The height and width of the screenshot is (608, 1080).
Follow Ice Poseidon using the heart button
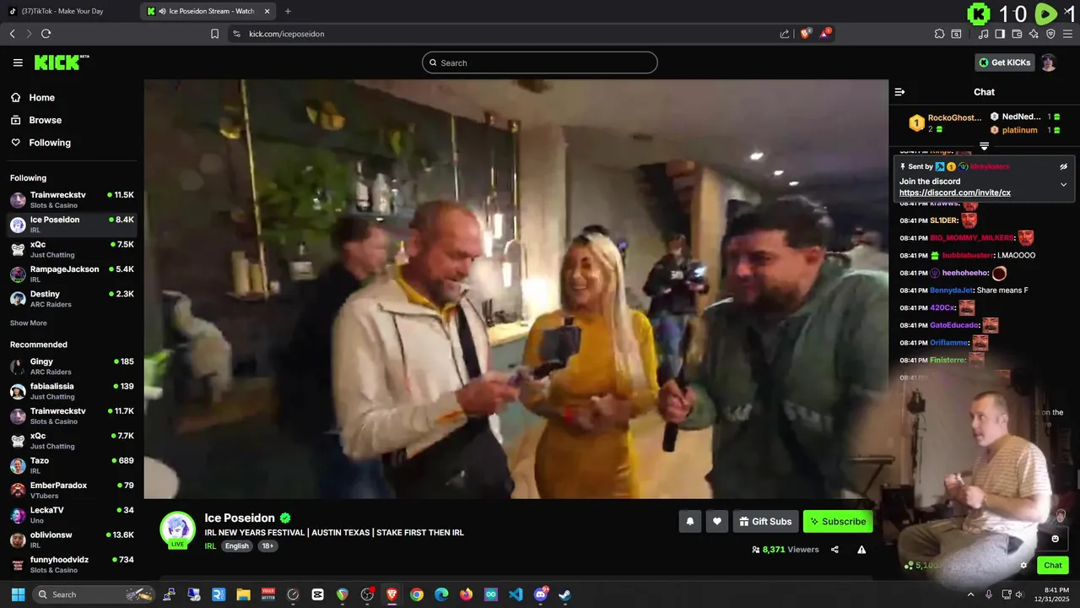(716, 521)
